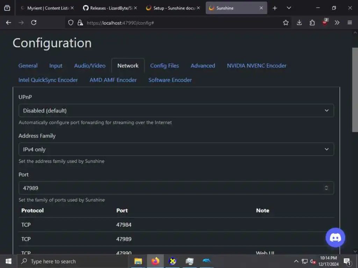Image resolution: width=358 pixels, height=268 pixels.
Task: Click the Port field spinner arrows
Action: click(x=326, y=188)
